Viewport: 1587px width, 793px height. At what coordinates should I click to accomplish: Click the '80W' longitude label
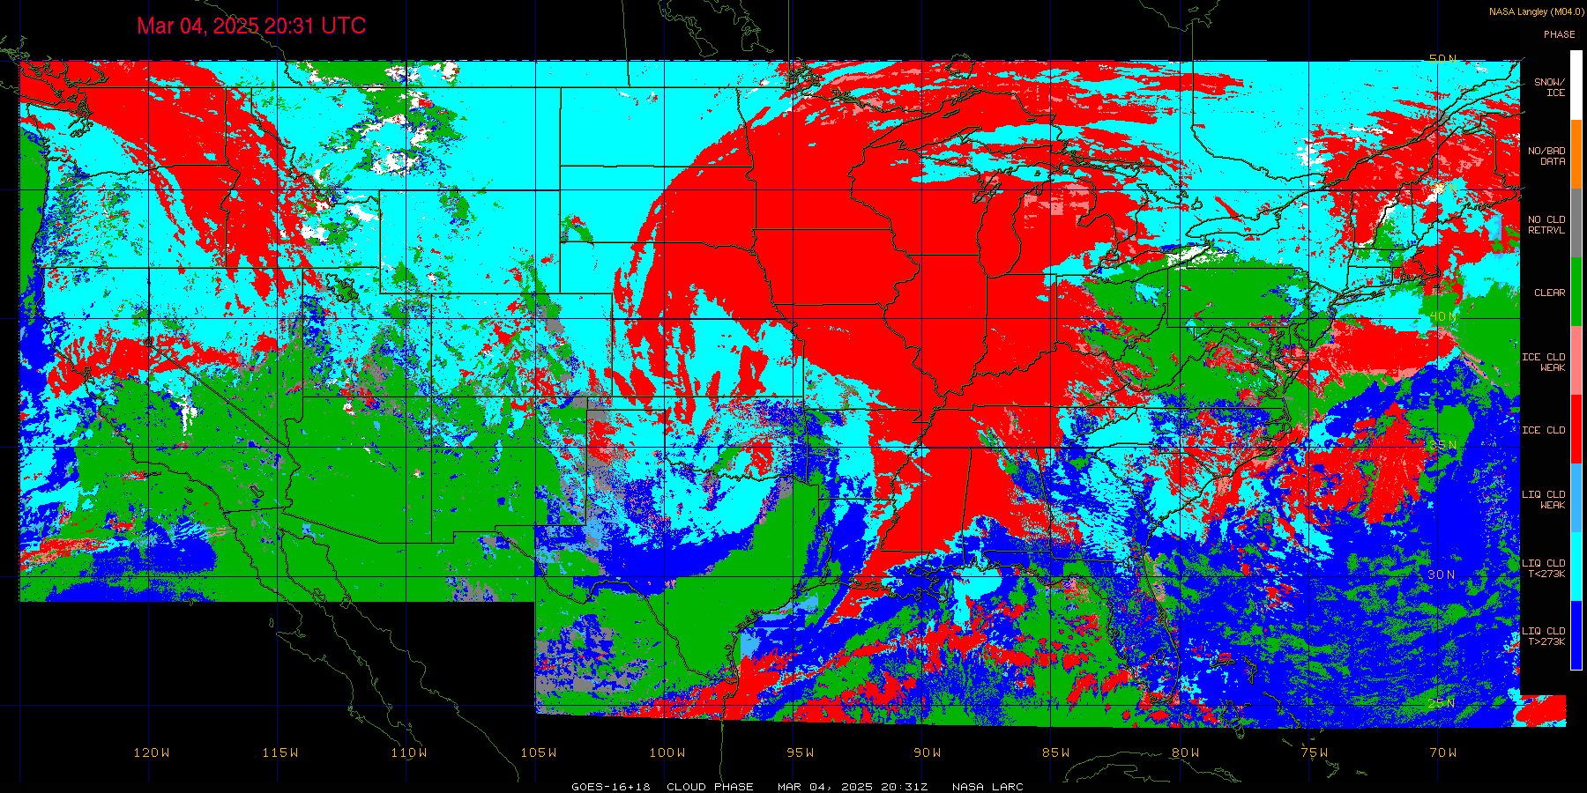(1186, 752)
